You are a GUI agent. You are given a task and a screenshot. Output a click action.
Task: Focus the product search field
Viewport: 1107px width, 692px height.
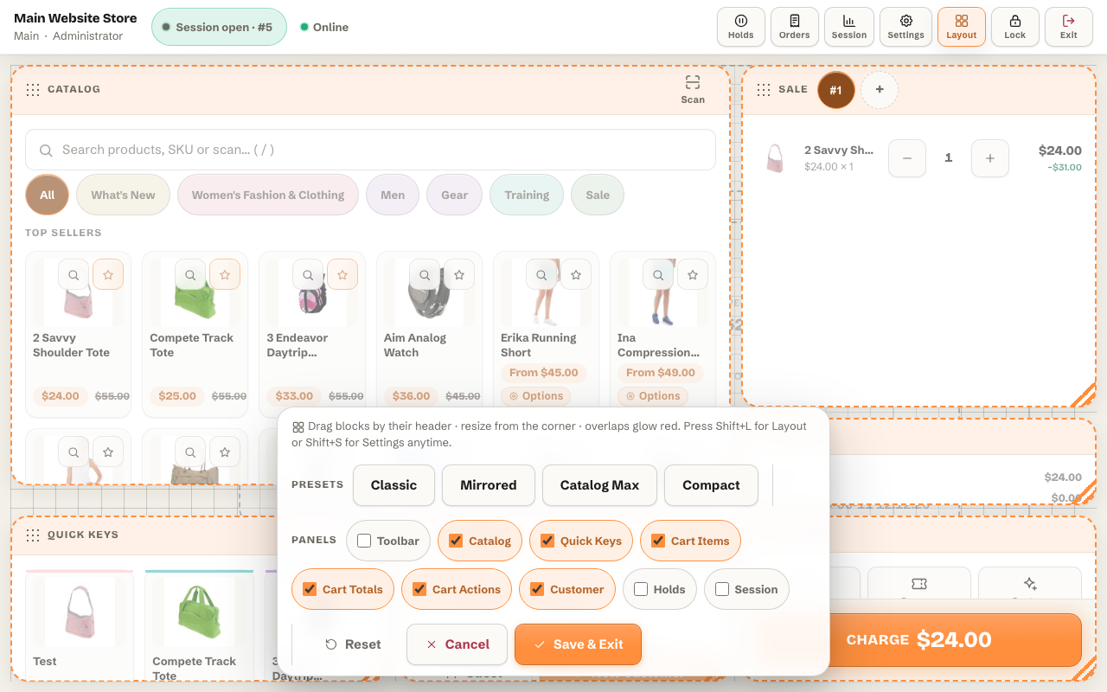tap(370, 150)
